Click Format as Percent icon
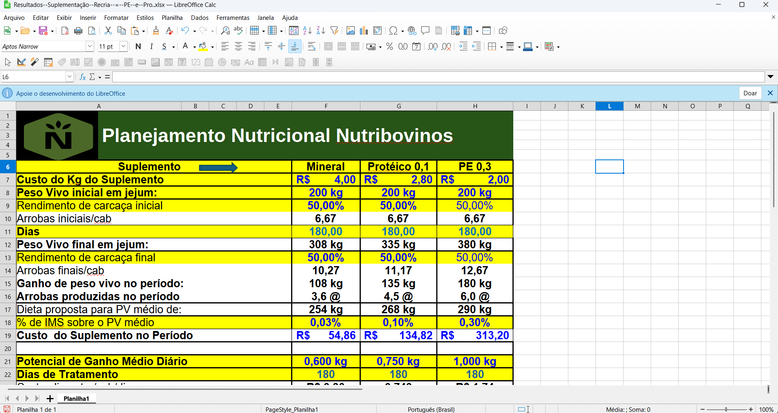Viewport: 778px width, 413px height. pos(390,47)
